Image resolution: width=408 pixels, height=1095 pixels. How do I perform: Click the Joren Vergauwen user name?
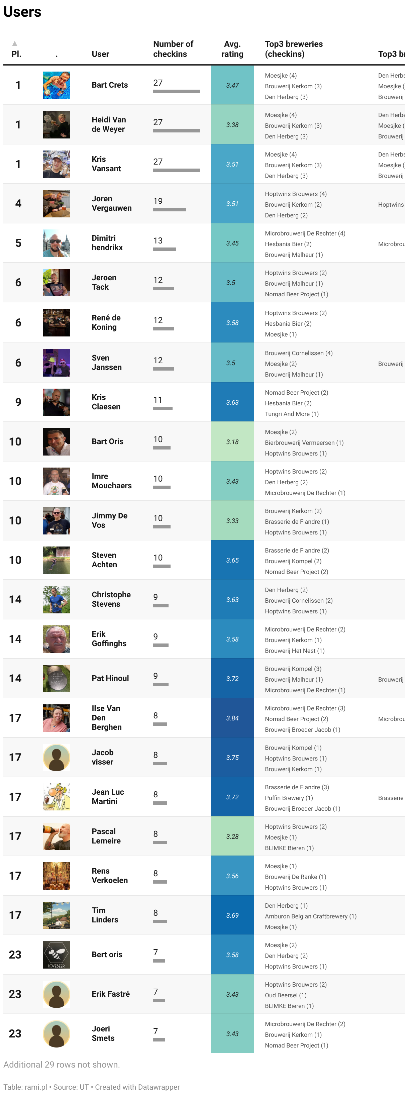[111, 204]
